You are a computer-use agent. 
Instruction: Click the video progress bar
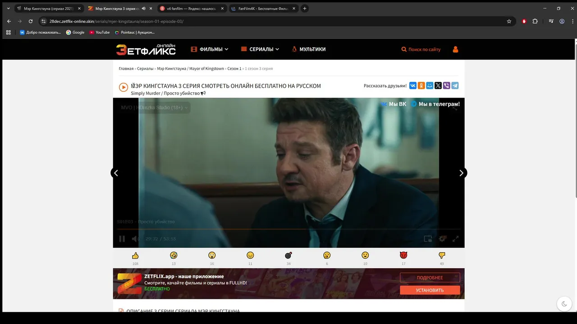point(288,229)
